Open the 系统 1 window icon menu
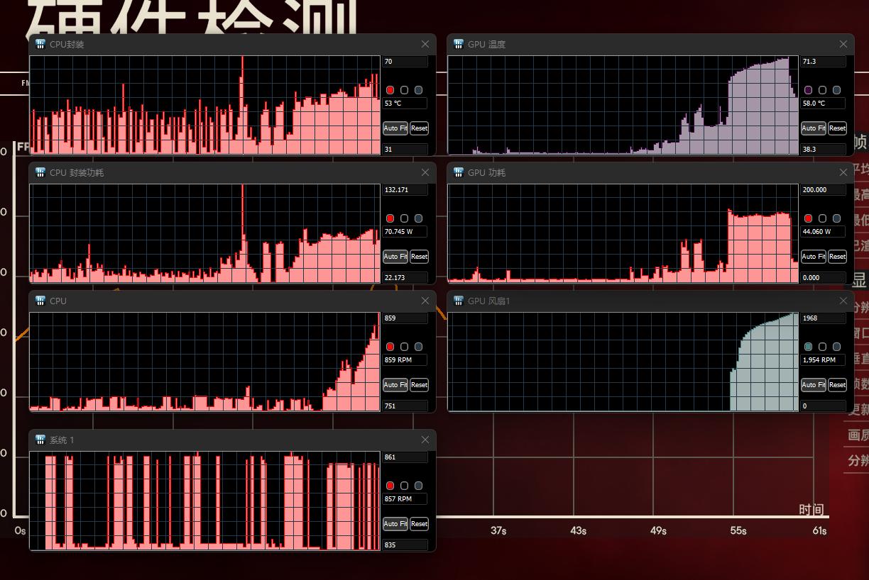This screenshot has height=580, width=869. pyautogui.click(x=40, y=440)
